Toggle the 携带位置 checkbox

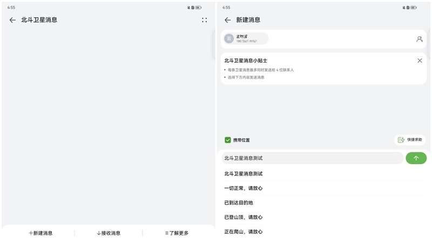coord(227,140)
